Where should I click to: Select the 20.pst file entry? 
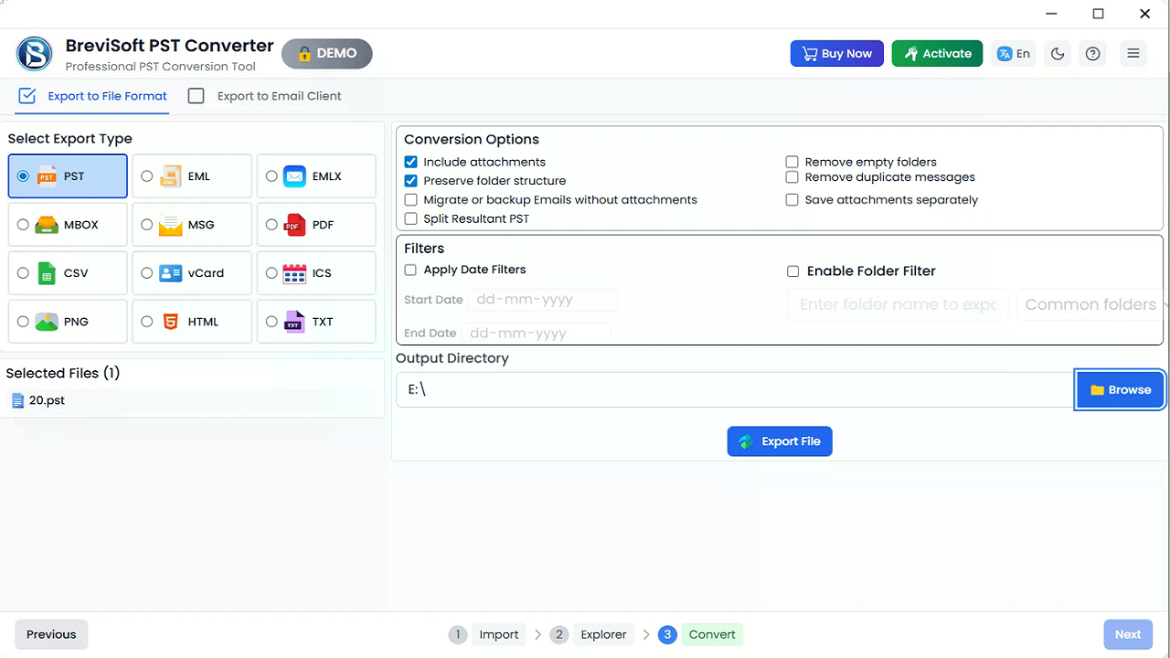click(x=192, y=400)
